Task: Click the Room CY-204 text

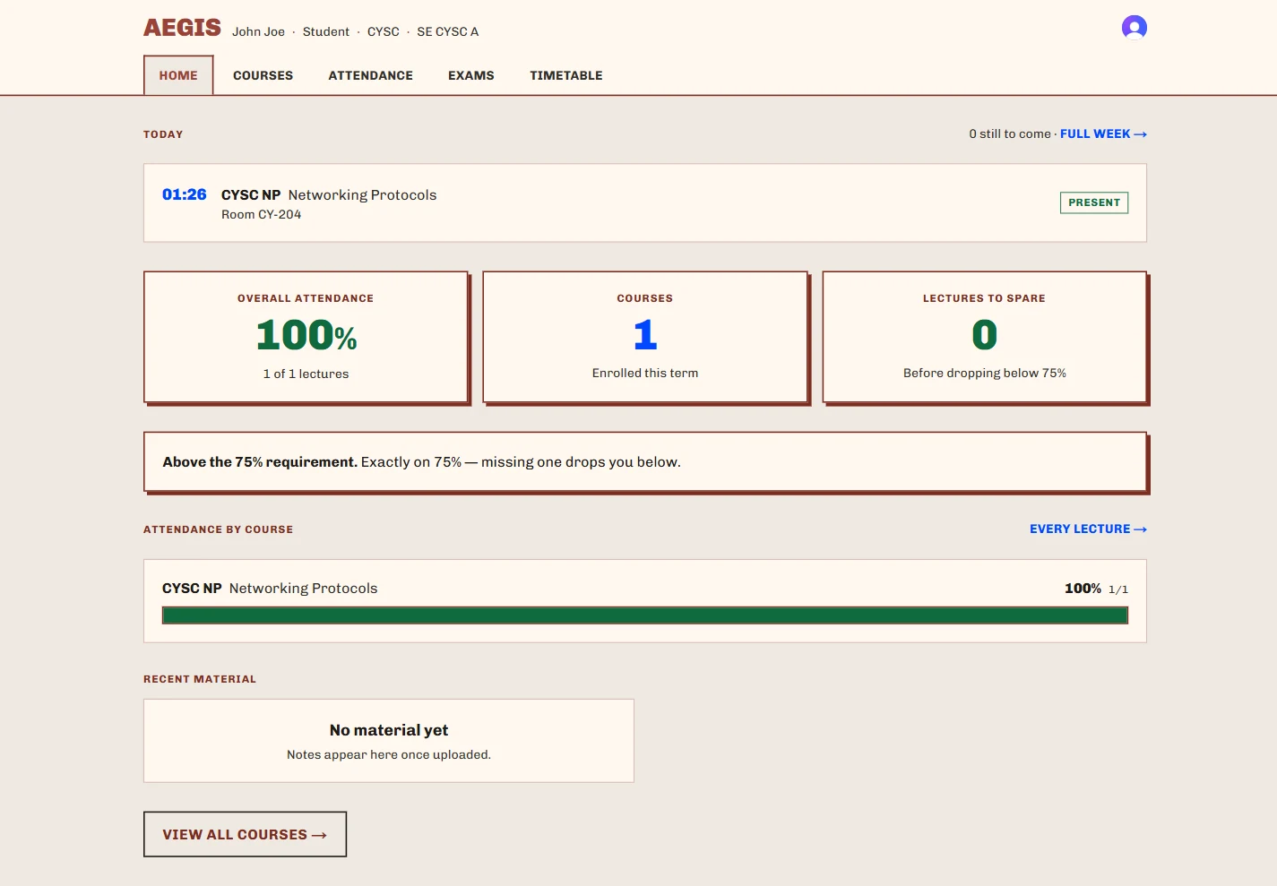Action: (x=261, y=215)
